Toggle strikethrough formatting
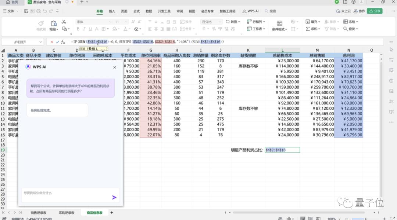This screenshot has height=220, width=397. click(x=96, y=29)
